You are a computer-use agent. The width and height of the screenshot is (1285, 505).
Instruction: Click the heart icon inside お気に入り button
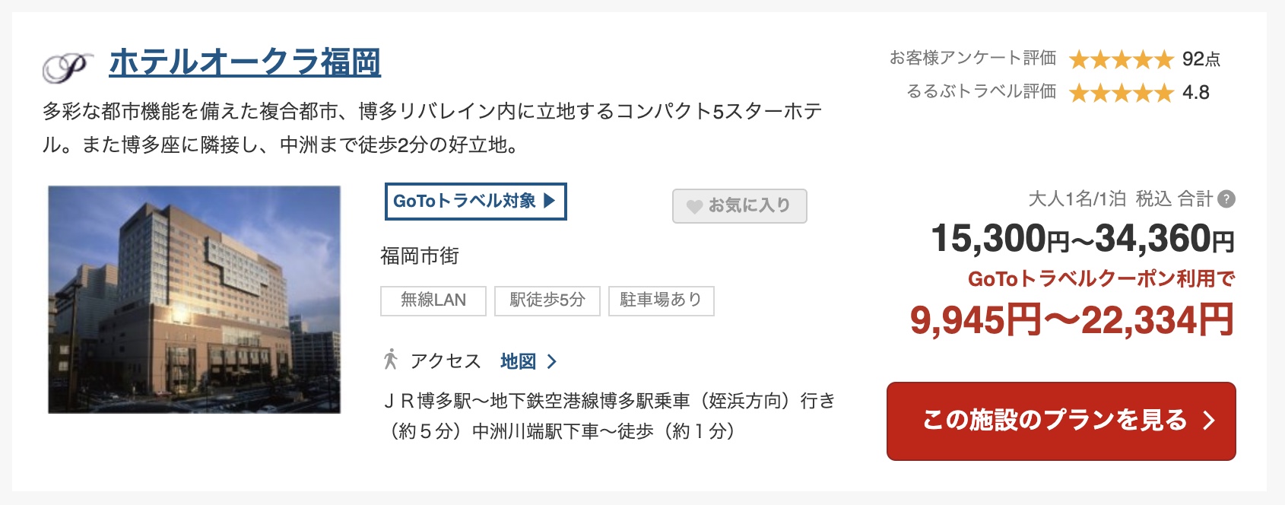(x=694, y=205)
